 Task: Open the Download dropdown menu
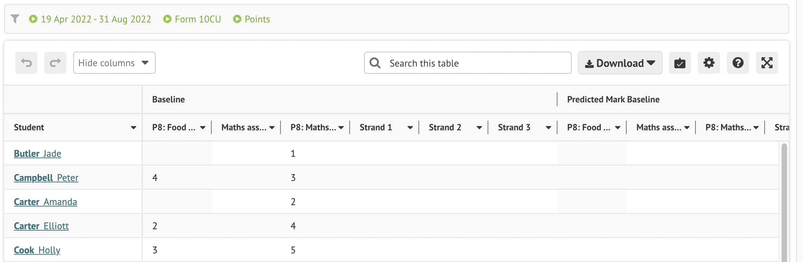coord(620,63)
